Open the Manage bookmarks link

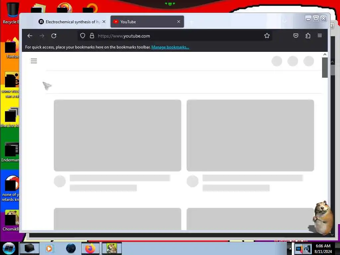[170, 47]
